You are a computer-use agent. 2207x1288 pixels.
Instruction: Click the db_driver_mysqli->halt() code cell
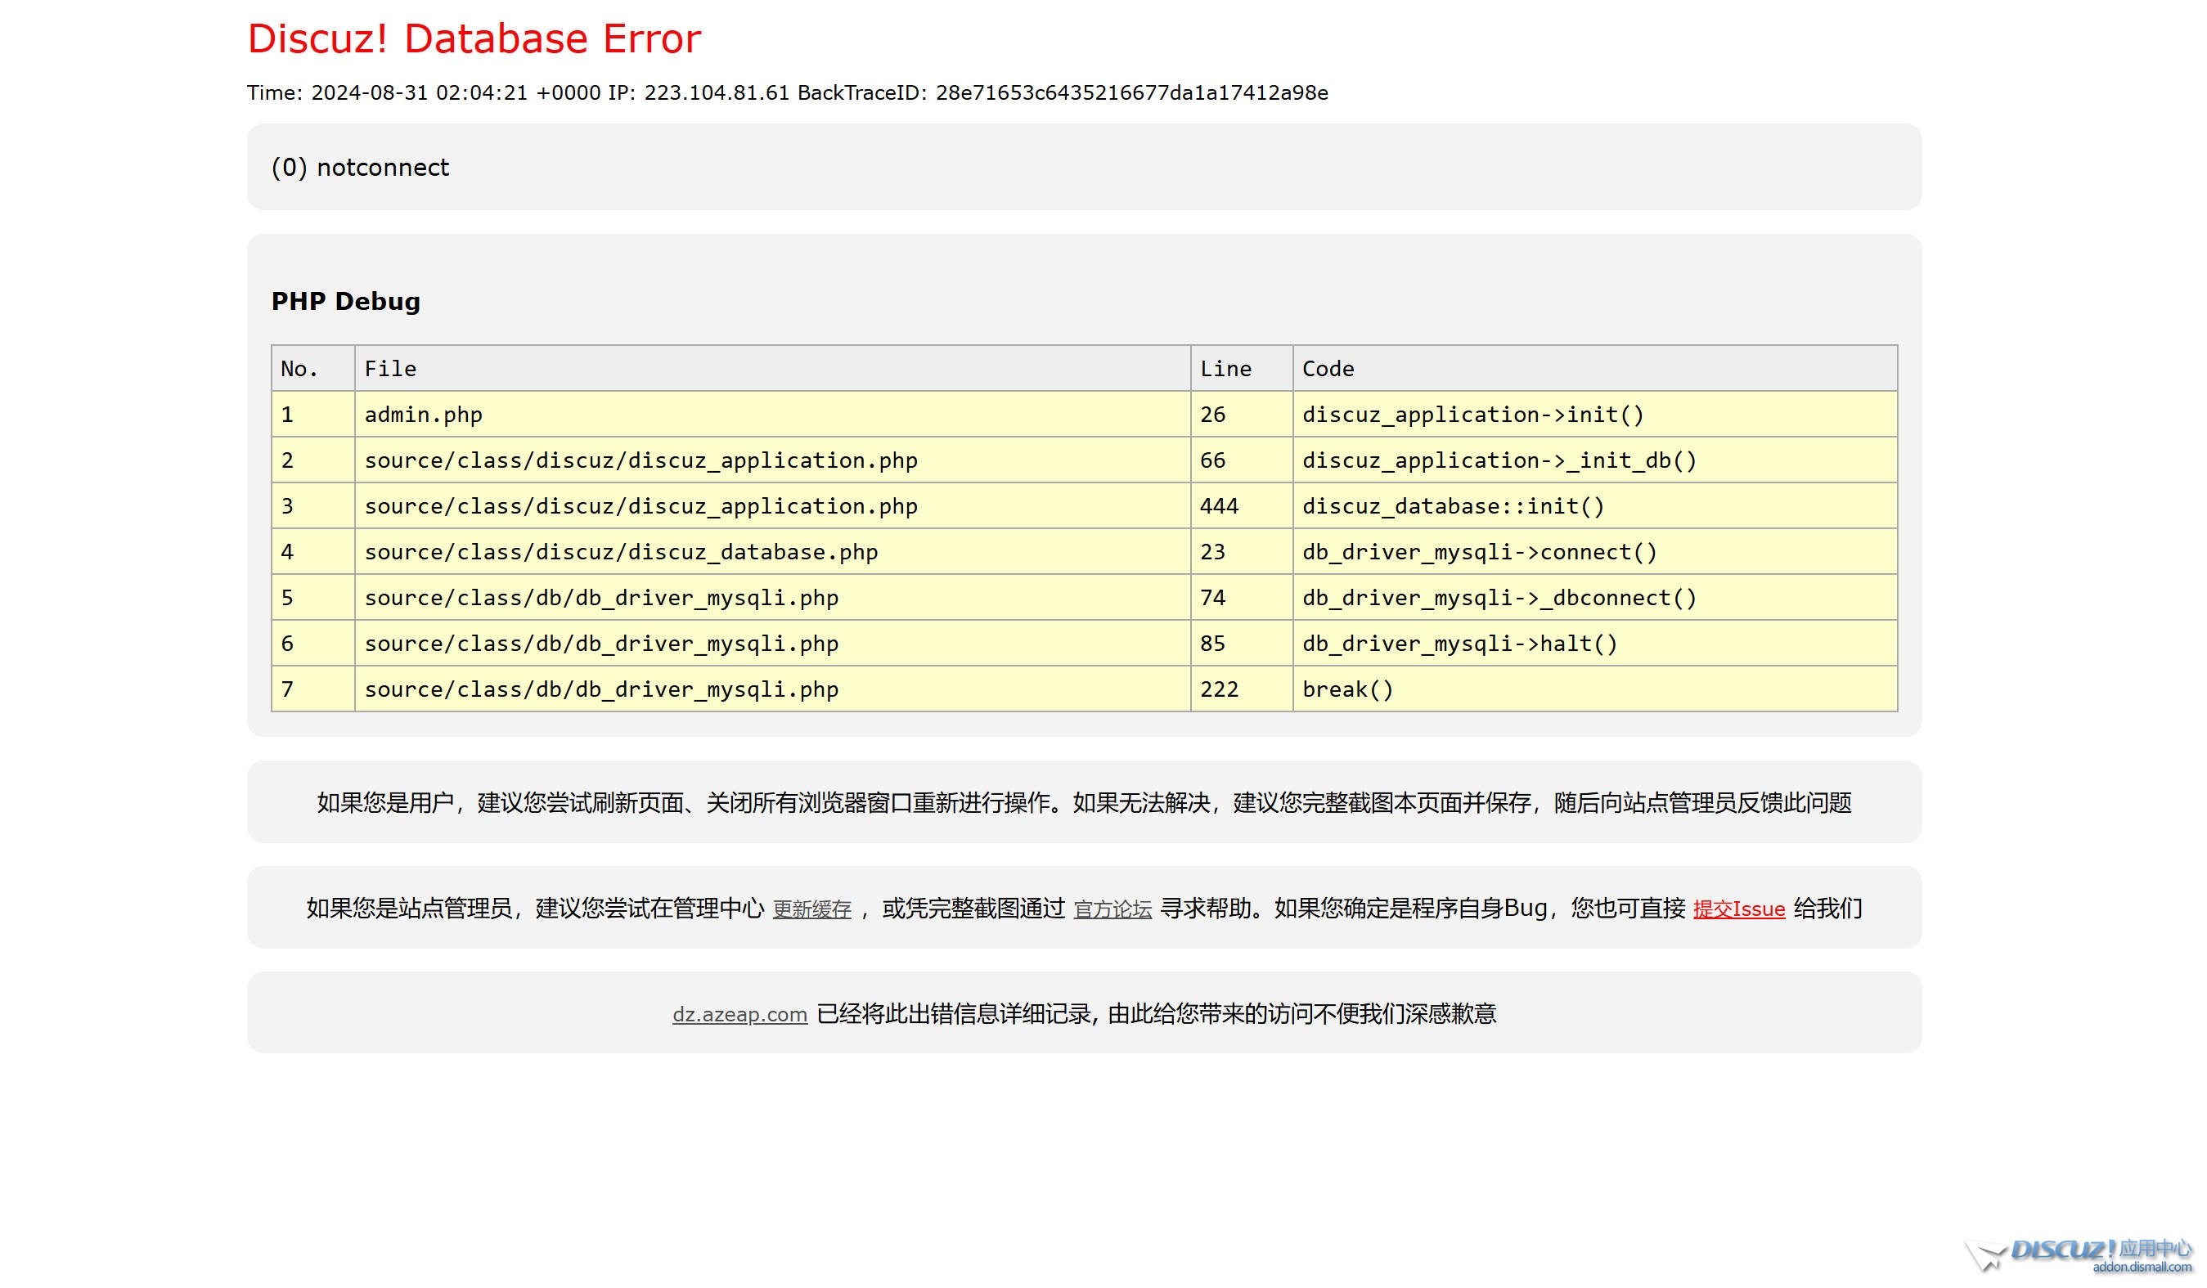coord(1459,644)
